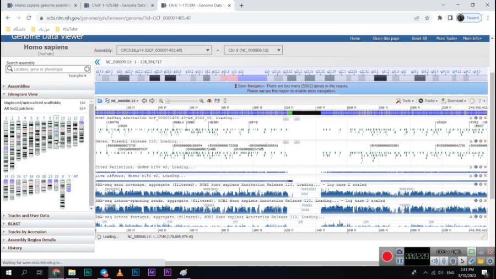Toggle the drawing pencil tool in recorder
The width and height of the screenshot is (496, 279).
471,261
